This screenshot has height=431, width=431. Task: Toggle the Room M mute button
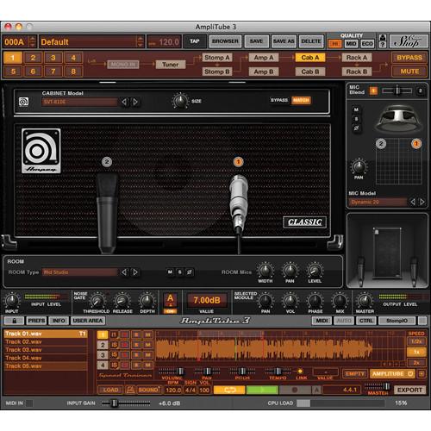pos(170,272)
